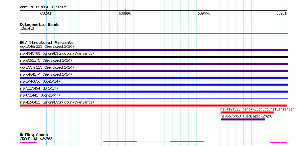Click the blue bar for nsv6464270
The height and width of the screenshot is (146, 297).
point(154,78)
